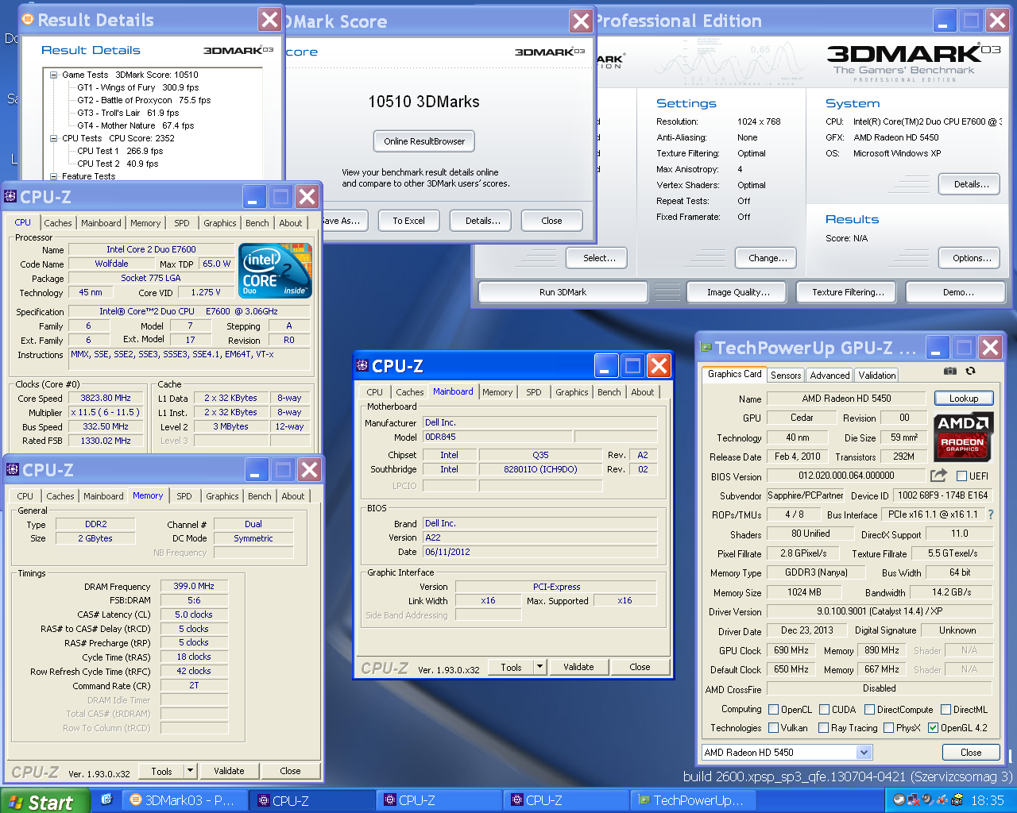Launch Internet Explorer from the quick launch
This screenshot has height=813, width=1017.
coord(106,800)
